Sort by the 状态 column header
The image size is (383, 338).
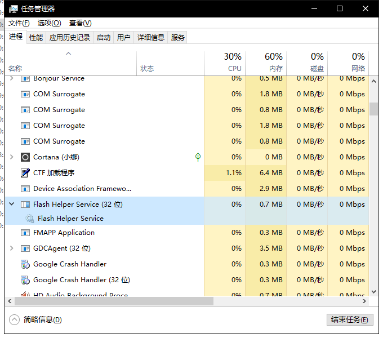tap(170, 63)
